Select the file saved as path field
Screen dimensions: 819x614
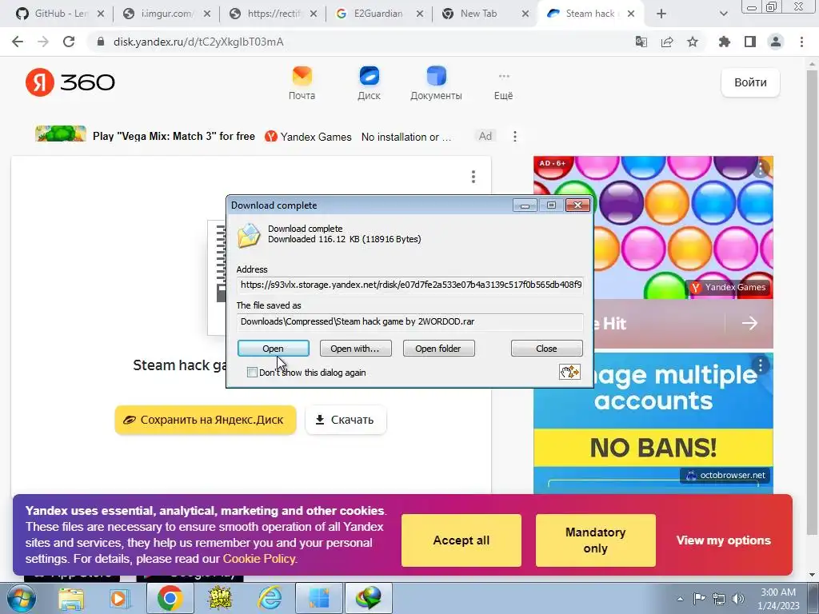click(x=410, y=321)
